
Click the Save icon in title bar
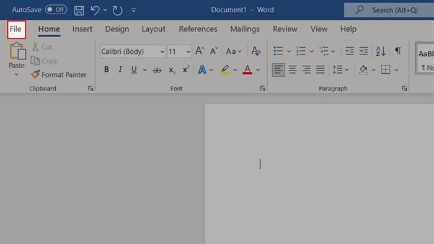[79, 11]
